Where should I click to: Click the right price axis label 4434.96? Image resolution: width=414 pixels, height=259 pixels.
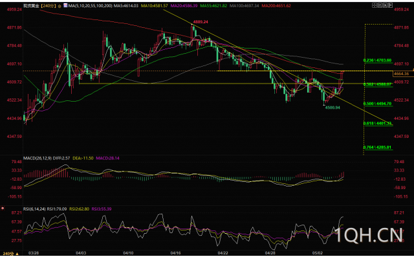pyautogui.click(x=401, y=118)
